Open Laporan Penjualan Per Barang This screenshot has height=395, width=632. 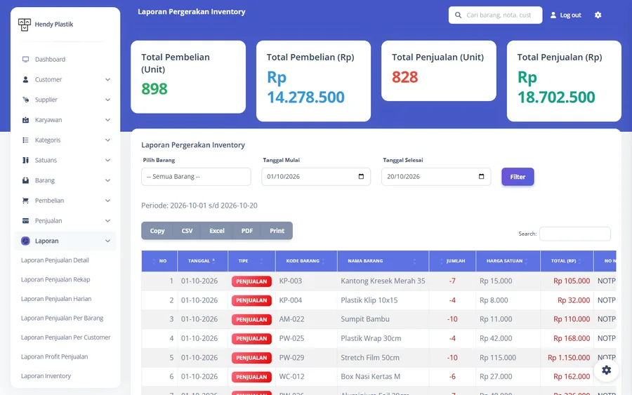pyautogui.click(x=62, y=318)
